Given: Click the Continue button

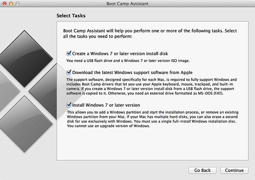Looking at the screenshot, I should coord(234,170).
